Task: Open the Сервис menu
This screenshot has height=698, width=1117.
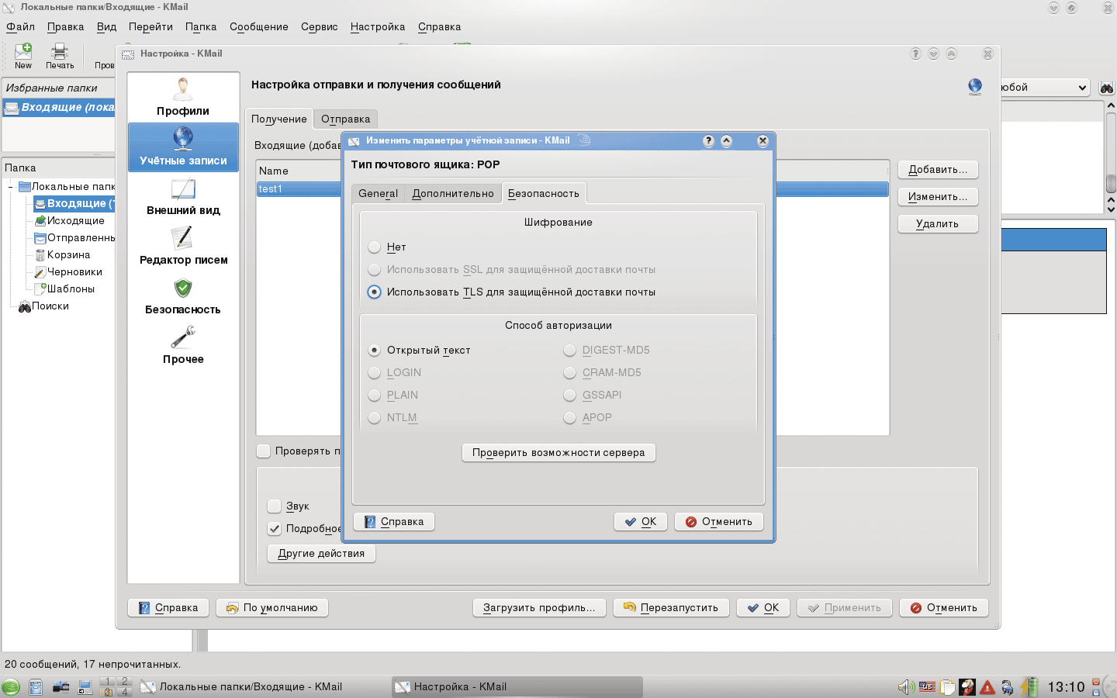Action: point(320,26)
